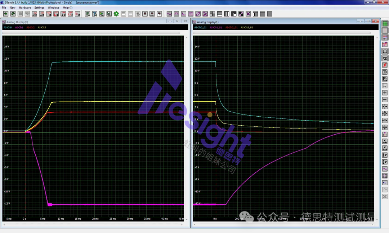
Task: Tile windows in a four-pane grid
Action: (213, 14)
